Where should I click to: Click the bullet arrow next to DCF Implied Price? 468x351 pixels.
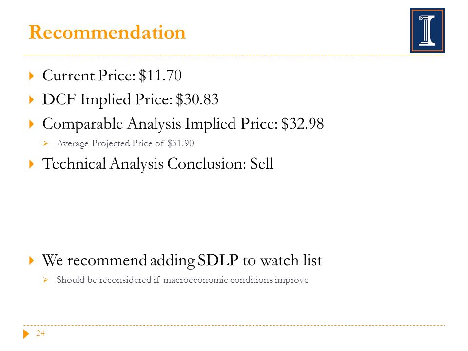[x=31, y=99]
